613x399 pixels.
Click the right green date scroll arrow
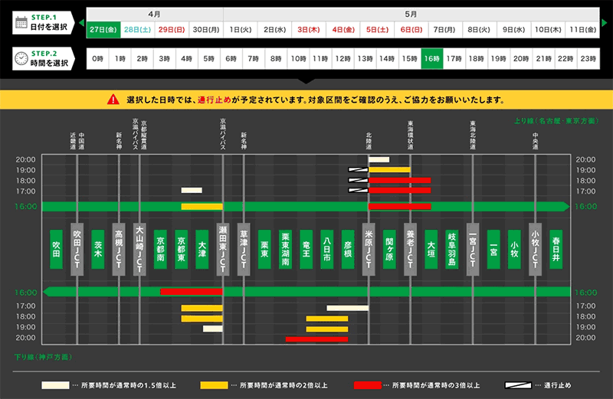point(605,23)
